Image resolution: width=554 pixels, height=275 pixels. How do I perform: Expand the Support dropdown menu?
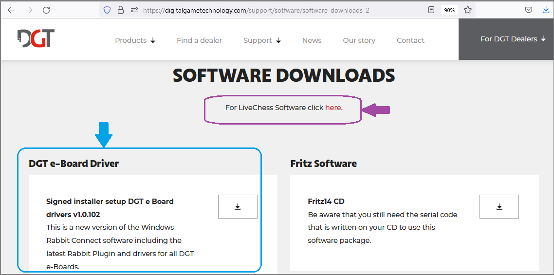click(x=262, y=41)
